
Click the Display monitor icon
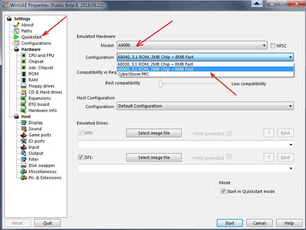[x=24, y=123]
